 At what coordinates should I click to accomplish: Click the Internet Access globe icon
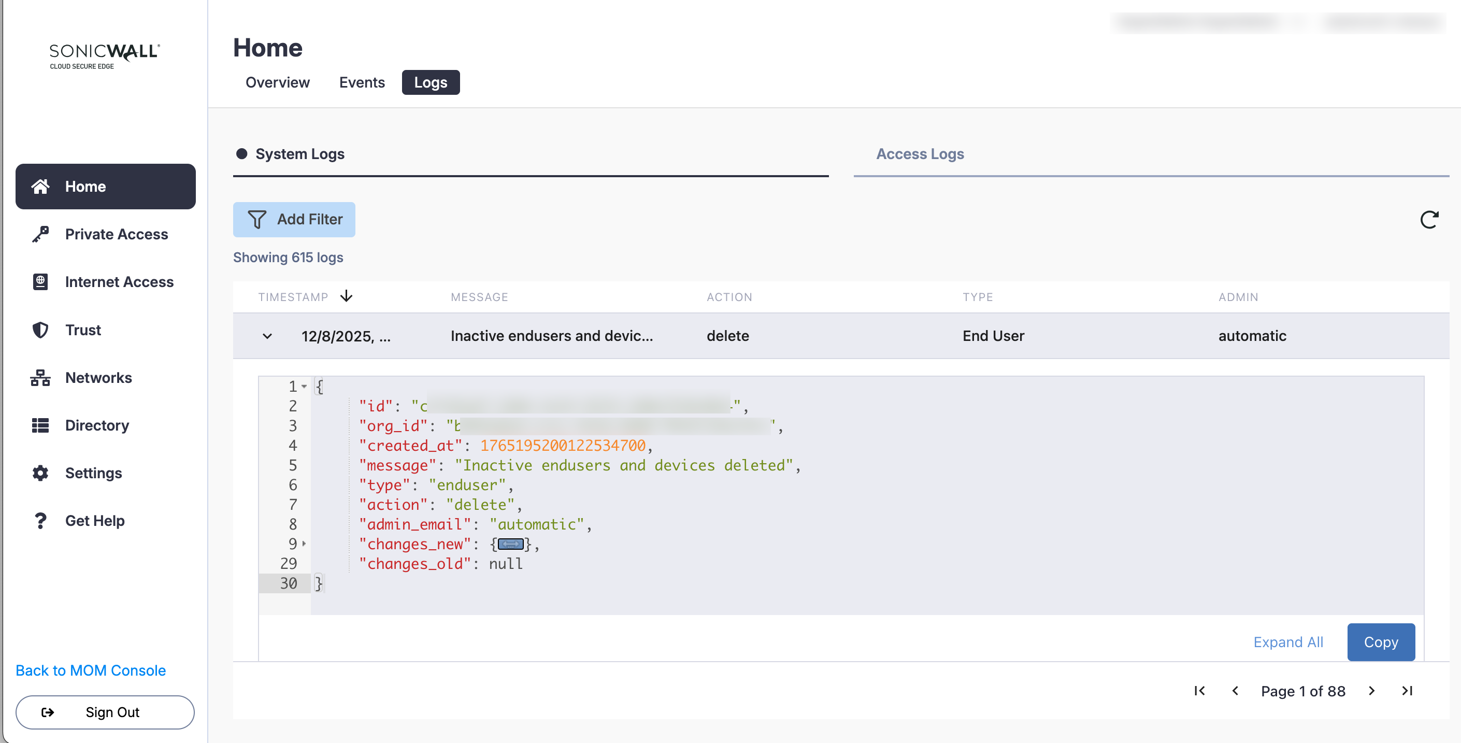click(40, 282)
